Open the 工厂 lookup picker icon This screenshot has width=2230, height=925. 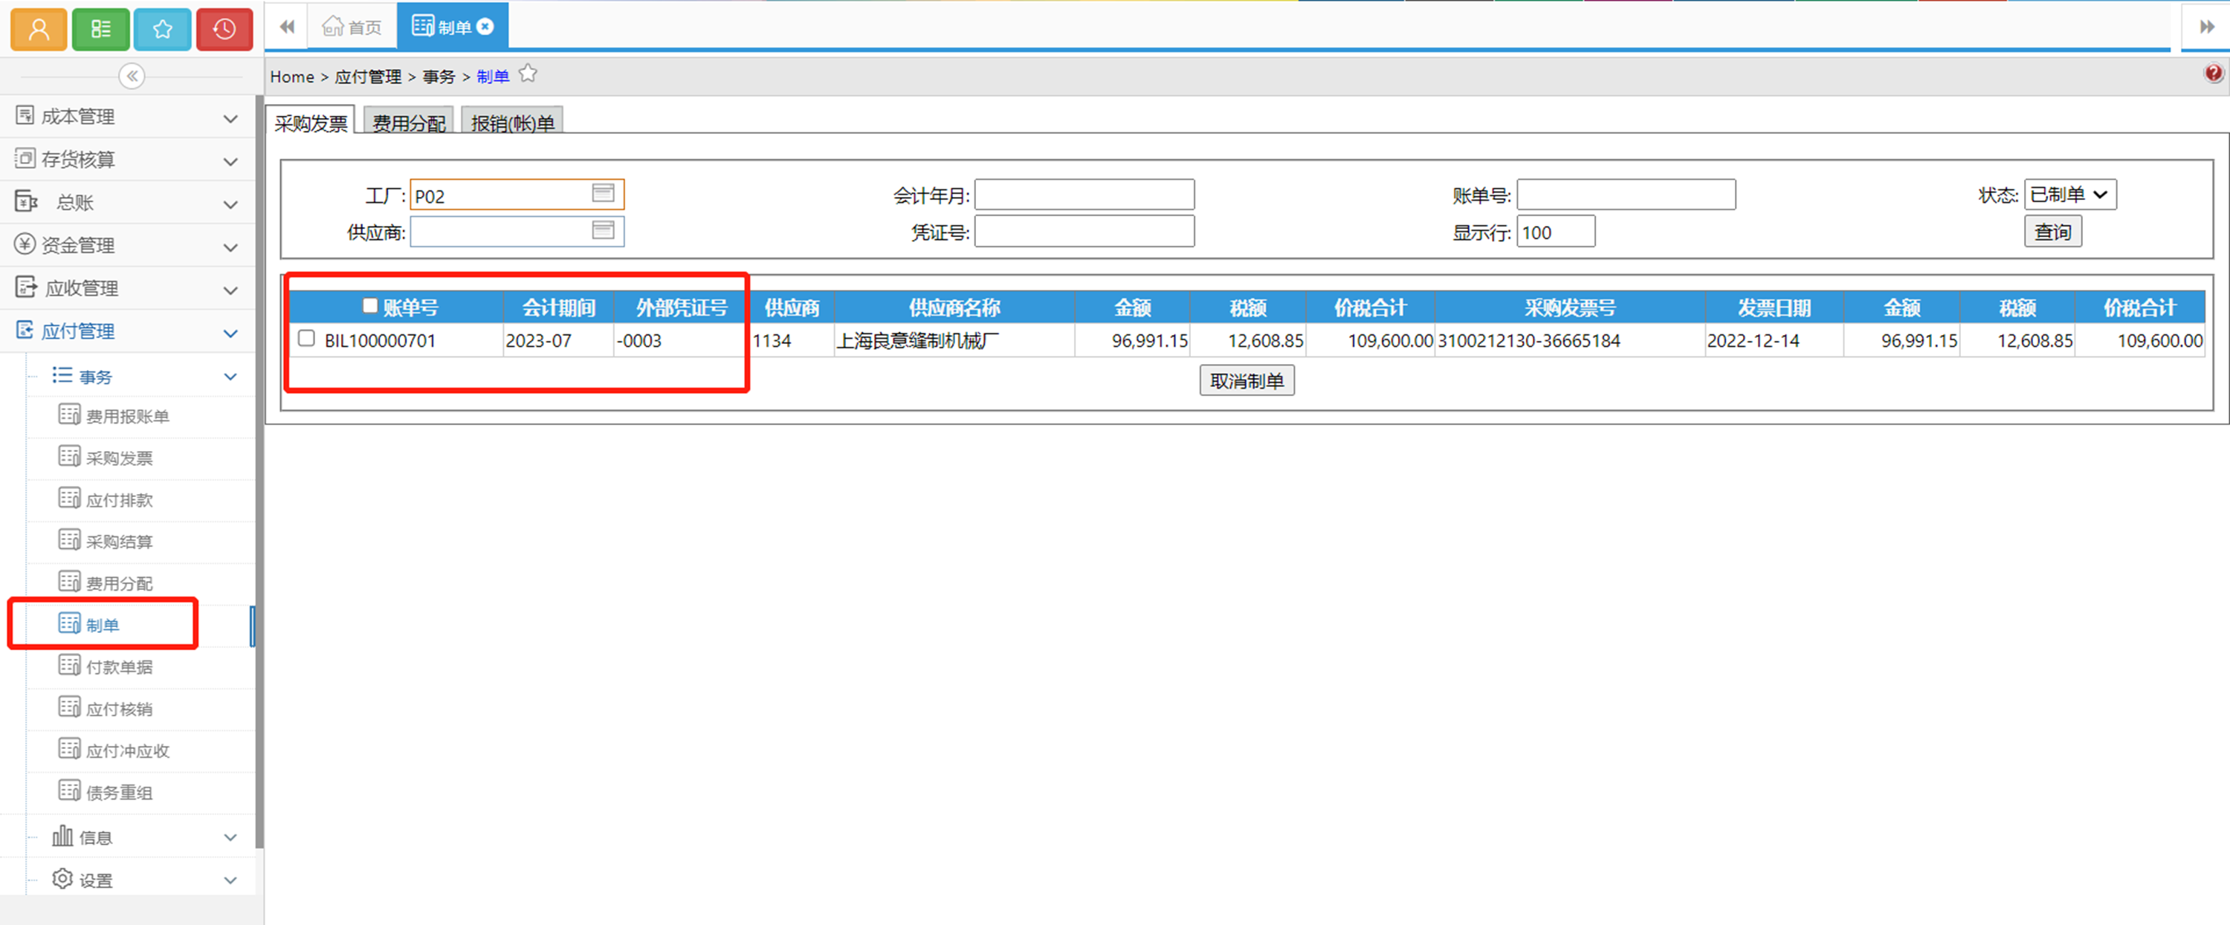pos(604,193)
